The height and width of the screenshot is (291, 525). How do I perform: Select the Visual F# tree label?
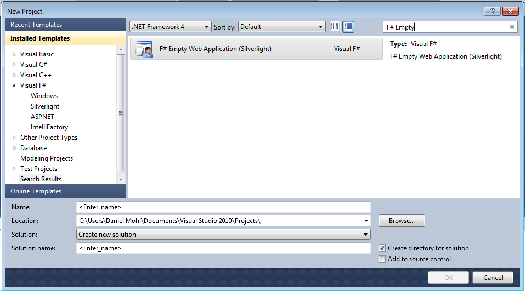tap(33, 85)
